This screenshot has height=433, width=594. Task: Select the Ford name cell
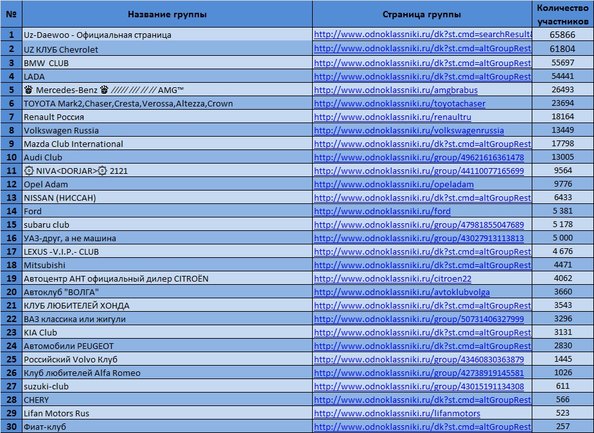(x=167, y=211)
